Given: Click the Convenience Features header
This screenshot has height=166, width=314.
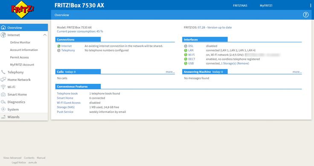Looking at the screenshot, I should pos(78,87).
